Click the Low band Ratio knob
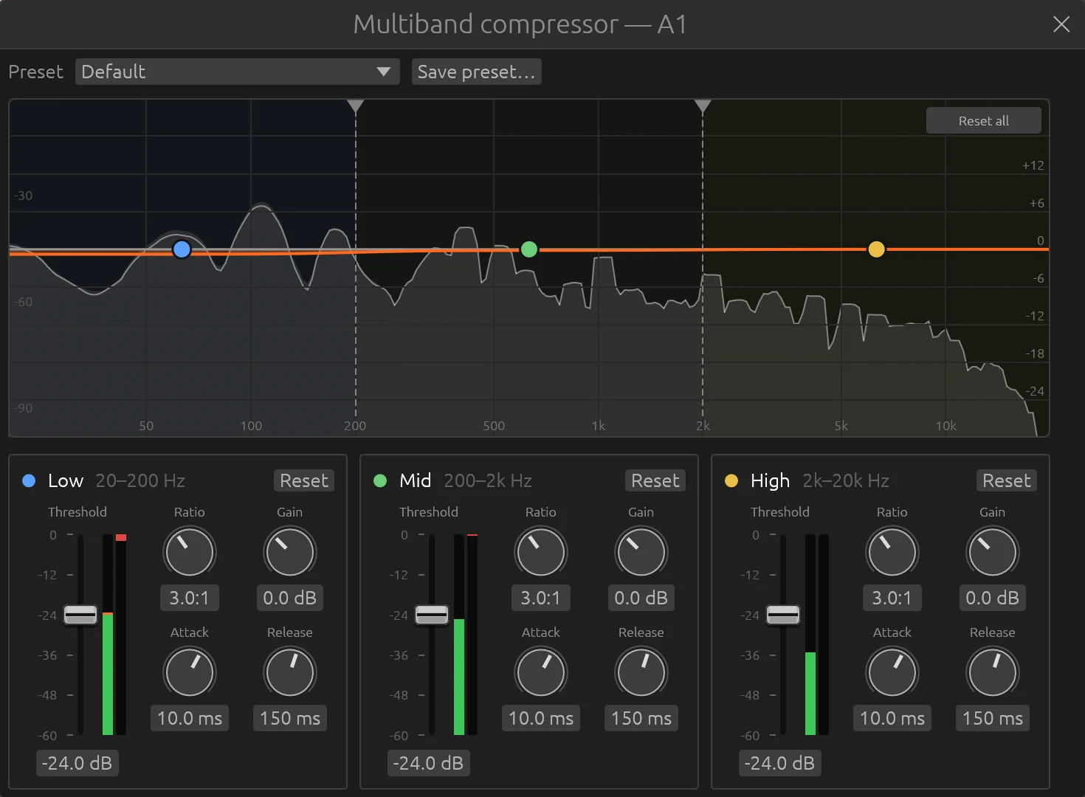 [190, 552]
